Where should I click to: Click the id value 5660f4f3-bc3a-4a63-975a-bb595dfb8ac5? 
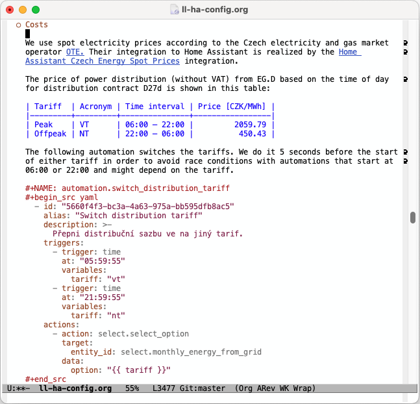click(x=148, y=207)
